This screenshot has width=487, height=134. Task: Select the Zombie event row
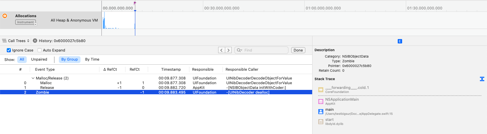point(156,92)
